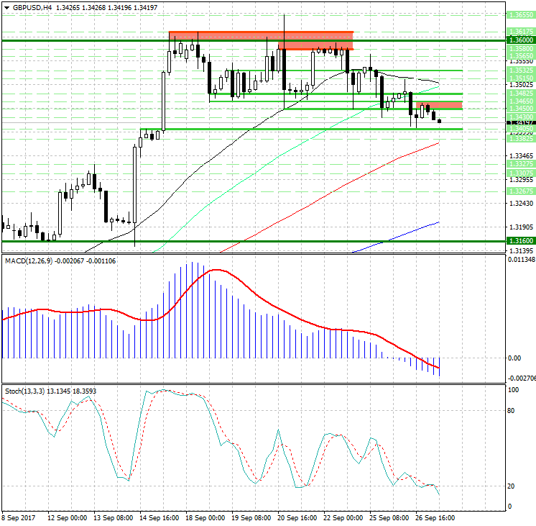Image resolution: width=536 pixels, height=526 pixels.
Task: Click the 20 Sep 16:00 time axis label
Action: point(297,518)
